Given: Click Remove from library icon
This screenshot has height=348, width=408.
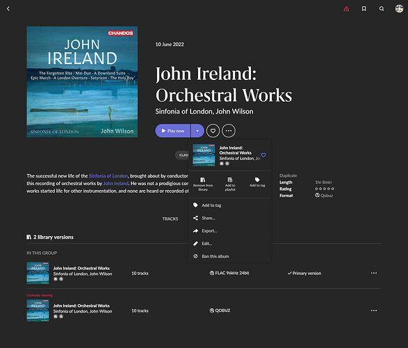Looking at the screenshot, I should coord(203,184).
